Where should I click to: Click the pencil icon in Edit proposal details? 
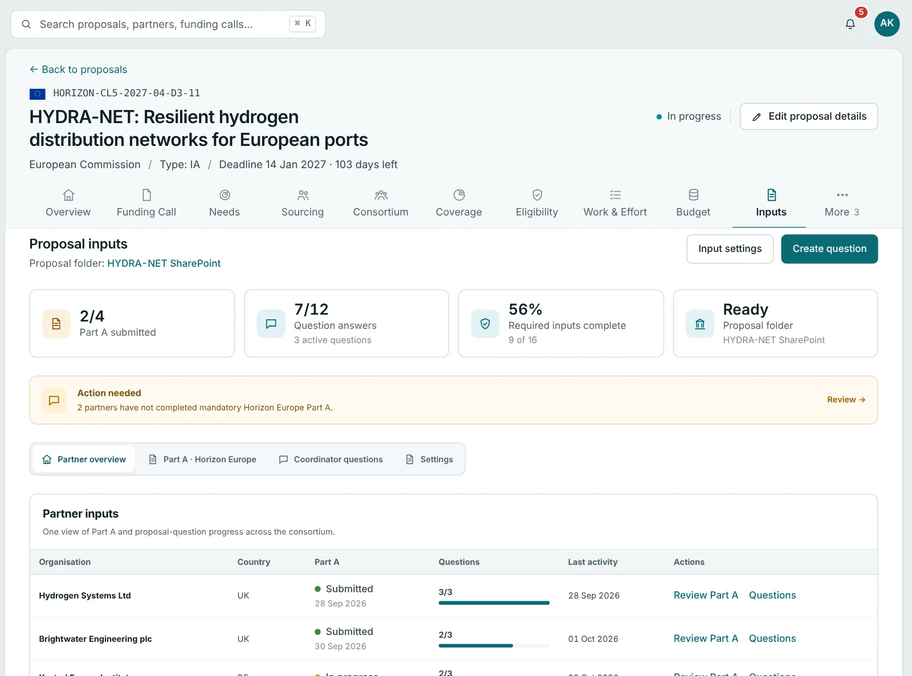point(756,117)
